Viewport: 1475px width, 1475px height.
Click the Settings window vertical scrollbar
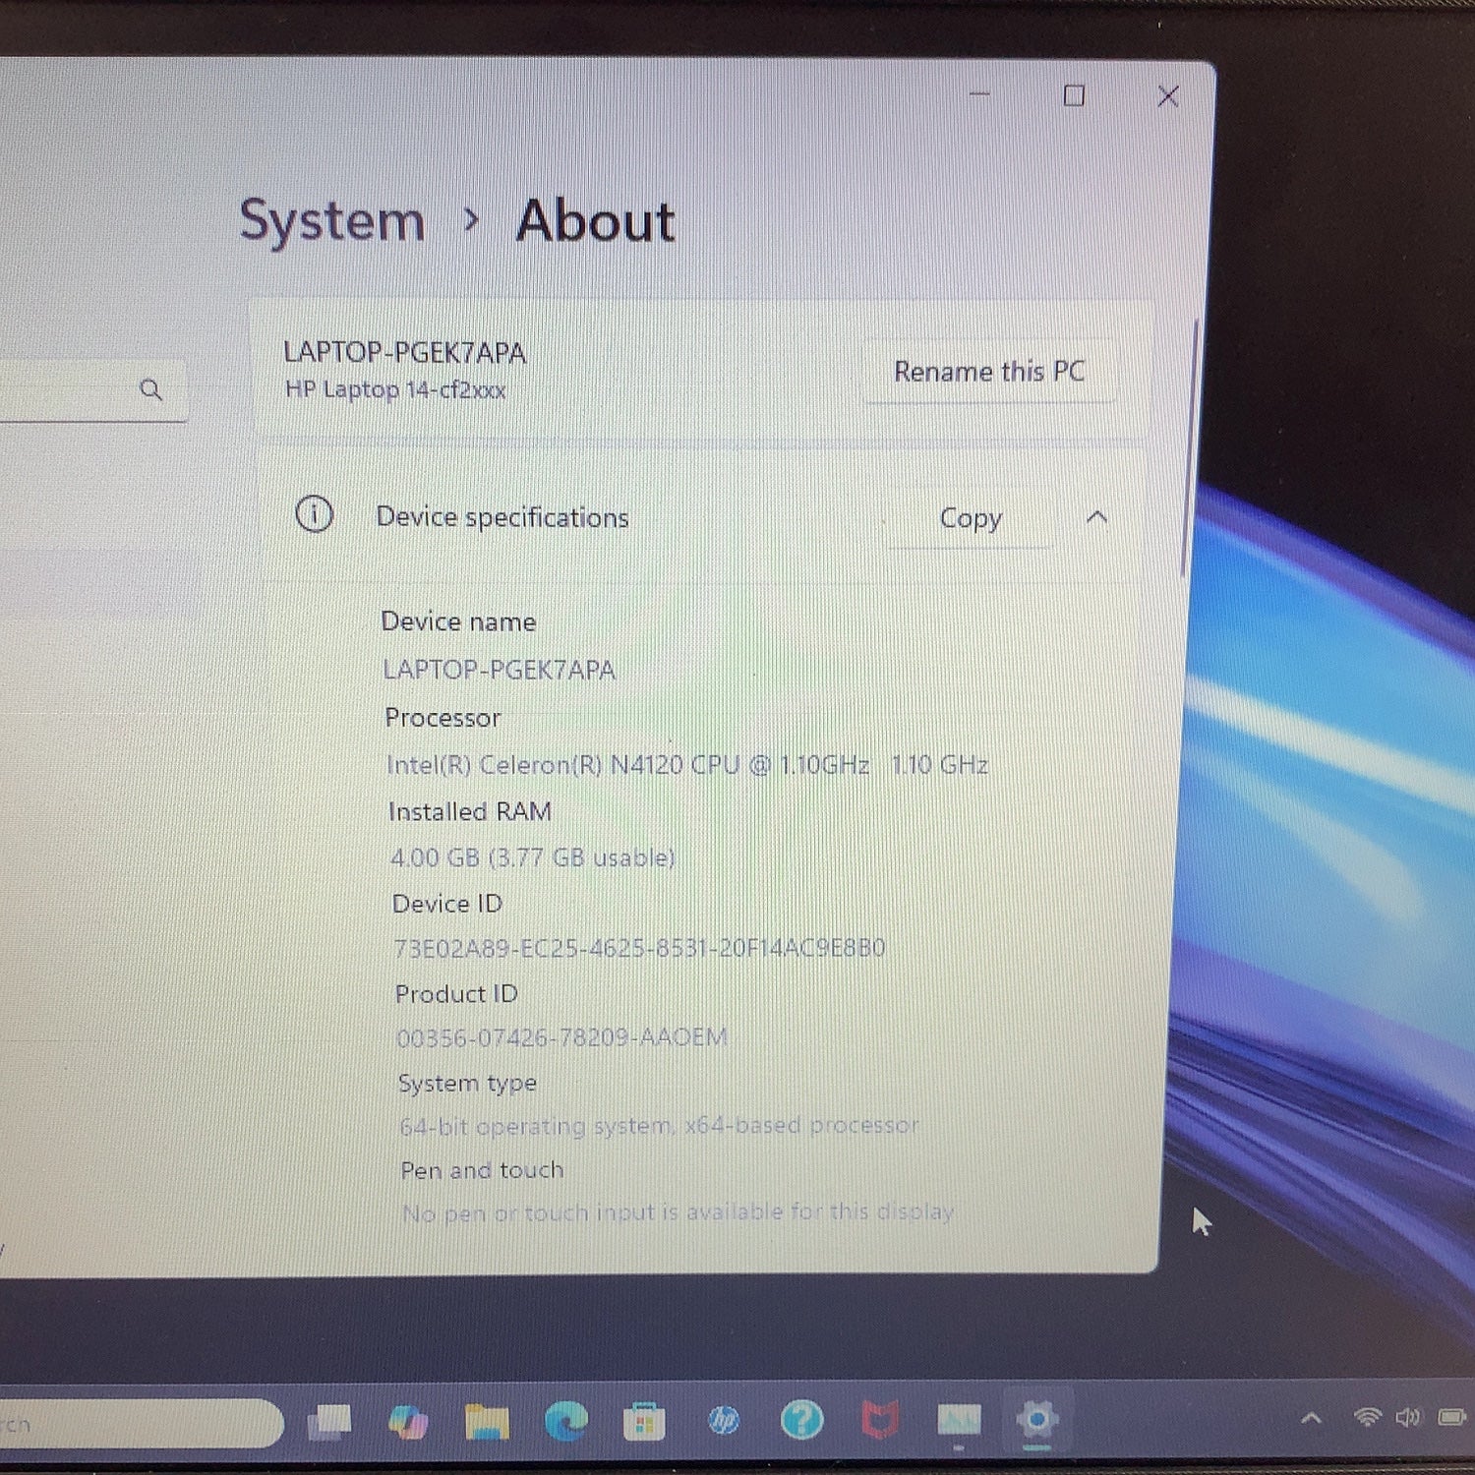[x=1188, y=447]
